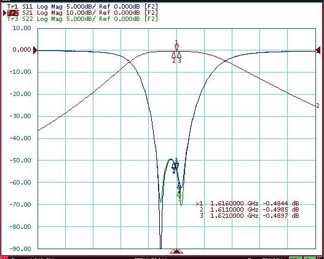324x259 pixels.
Task: Click the left reference position triangle at 0.000
Action: (35, 50)
